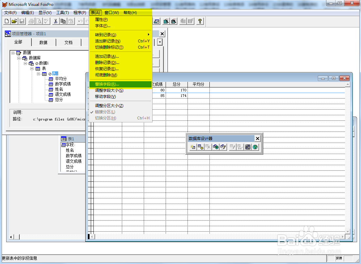The image size is (361, 264).
Task: Choose 切换删除标记(T) menu item
Action: click(121, 47)
